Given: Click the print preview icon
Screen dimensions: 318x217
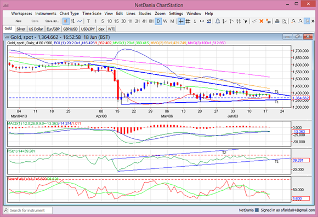Looking at the screenshot, I should (x=285, y=21).
